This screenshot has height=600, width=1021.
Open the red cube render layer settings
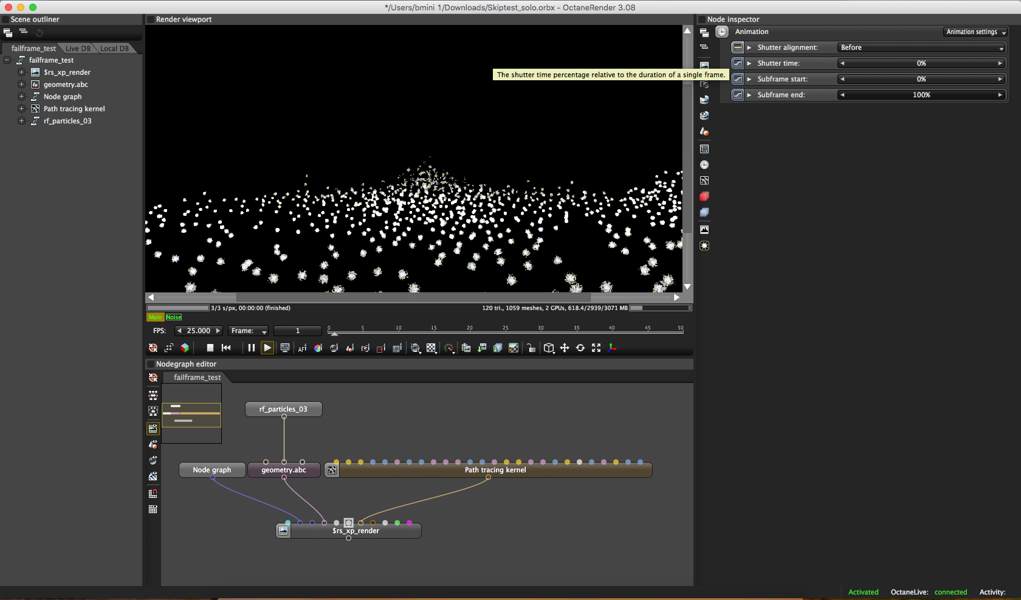click(x=704, y=196)
